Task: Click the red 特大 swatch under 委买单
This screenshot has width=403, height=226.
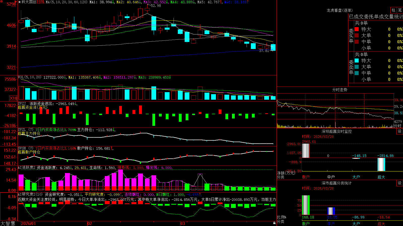Action: pyautogui.click(x=357, y=29)
